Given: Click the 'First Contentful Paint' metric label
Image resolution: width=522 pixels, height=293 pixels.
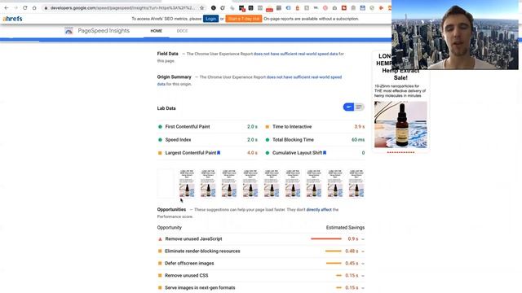Looking at the screenshot, I should point(188,127).
